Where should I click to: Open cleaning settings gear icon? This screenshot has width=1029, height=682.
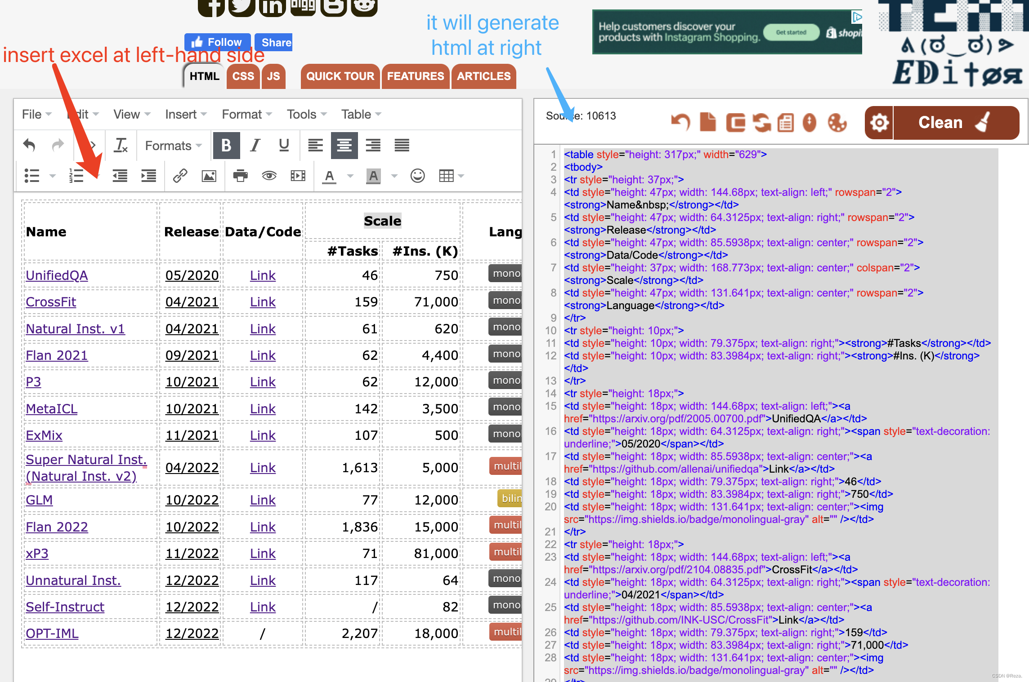click(879, 123)
